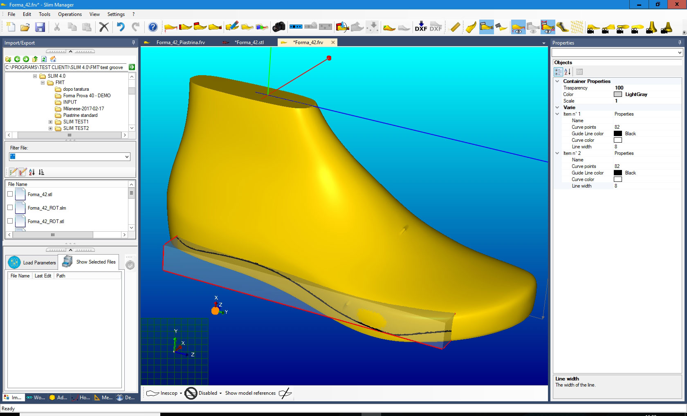The height and width of the screenshot is (416, 687).
Task: Click the Load Parameters button
Action: tap(32, 262)
